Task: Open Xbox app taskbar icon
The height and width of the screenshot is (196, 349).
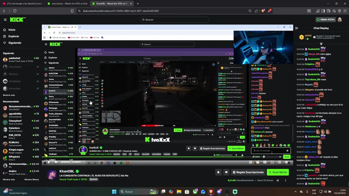Action: 195,192
